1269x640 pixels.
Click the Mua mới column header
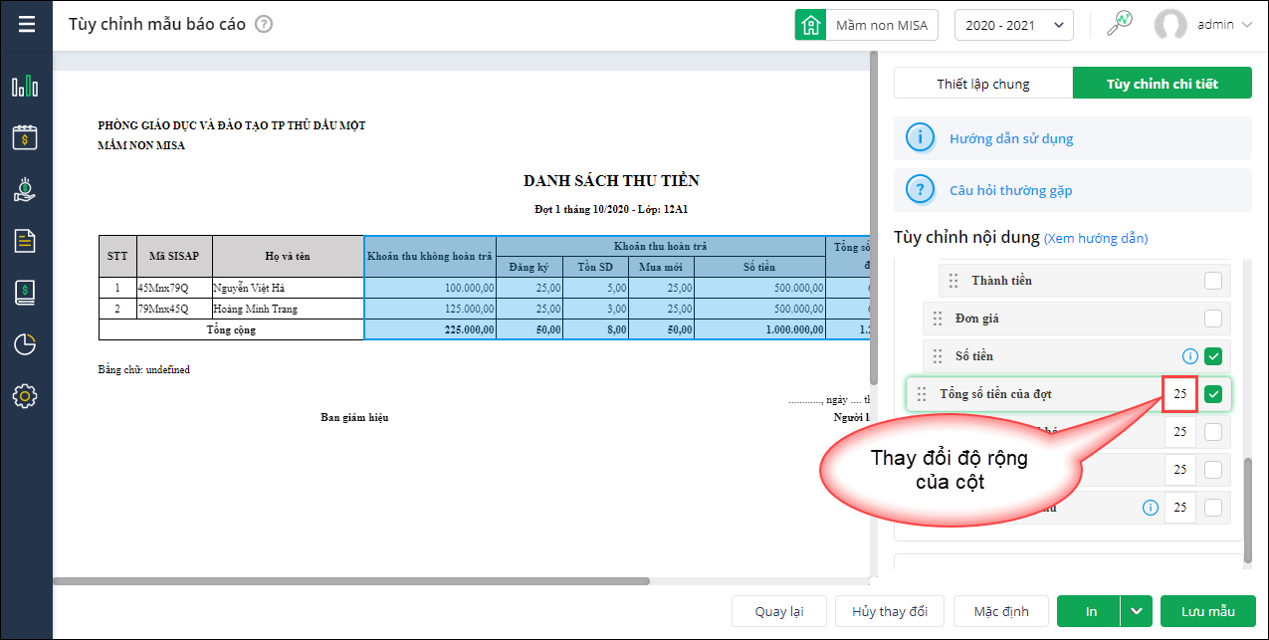point(661,267)
